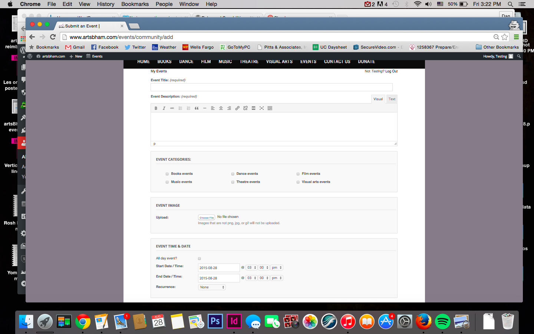Screen dimensions: 534x334
Task: Open distraction-free fullscreen writing mode
Action: point(262,108)
